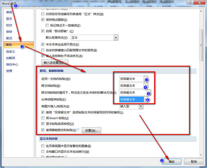This screenshot has width=207, height=168.
Task: Click scrollbar down arrow
Action: (201, 155)
